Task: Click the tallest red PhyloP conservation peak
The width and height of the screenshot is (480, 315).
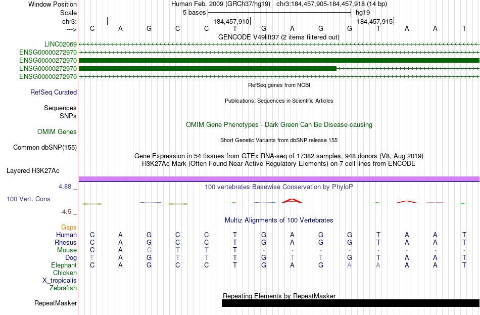Action: coord(292,201)
